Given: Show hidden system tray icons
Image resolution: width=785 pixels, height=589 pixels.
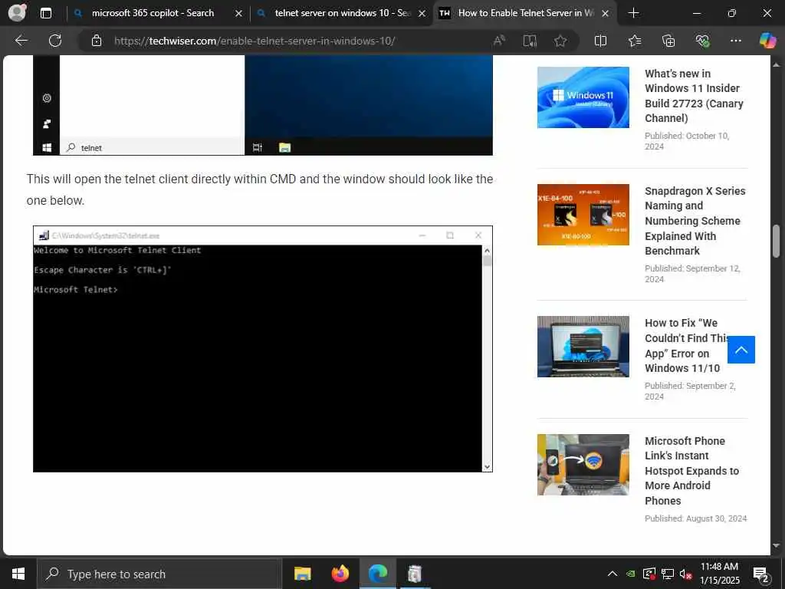Looking at the screenshot, I should [x=613, y=574].
